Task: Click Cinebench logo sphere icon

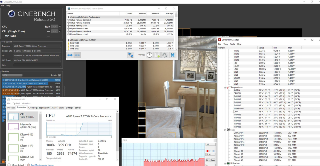Action: [x=11, y=14]
